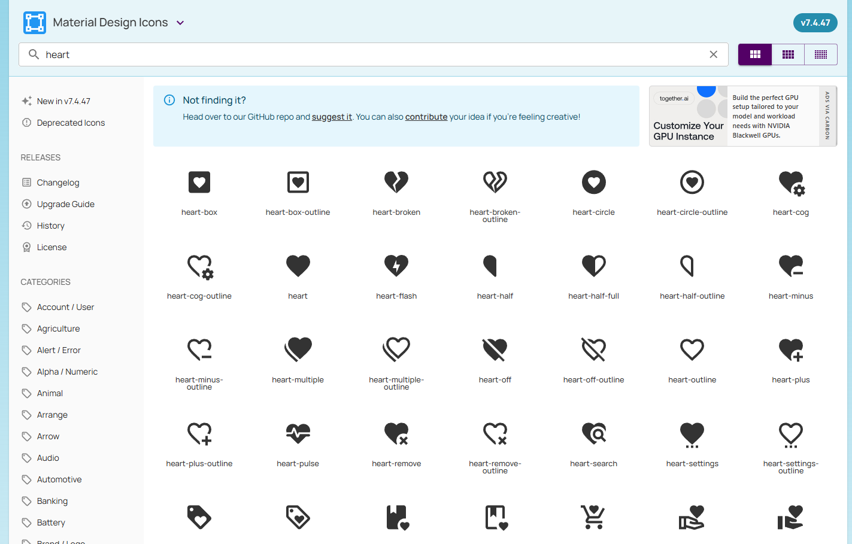
Task: Click the heart-half-full icon
Action: click(x=593, y=266)
